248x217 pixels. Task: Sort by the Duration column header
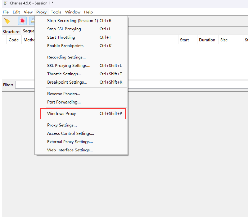[207, 40]
